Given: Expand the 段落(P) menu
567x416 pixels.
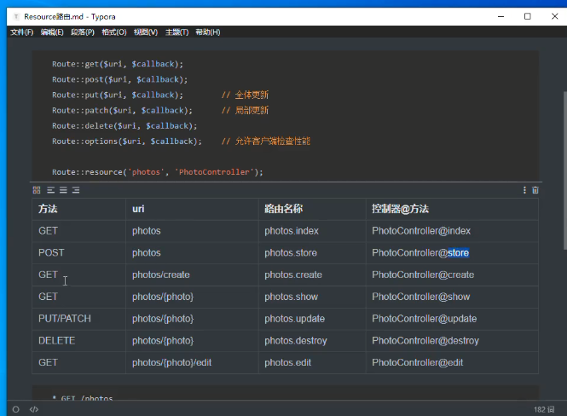Looking at the screenshot, I should tap(83, 32).
